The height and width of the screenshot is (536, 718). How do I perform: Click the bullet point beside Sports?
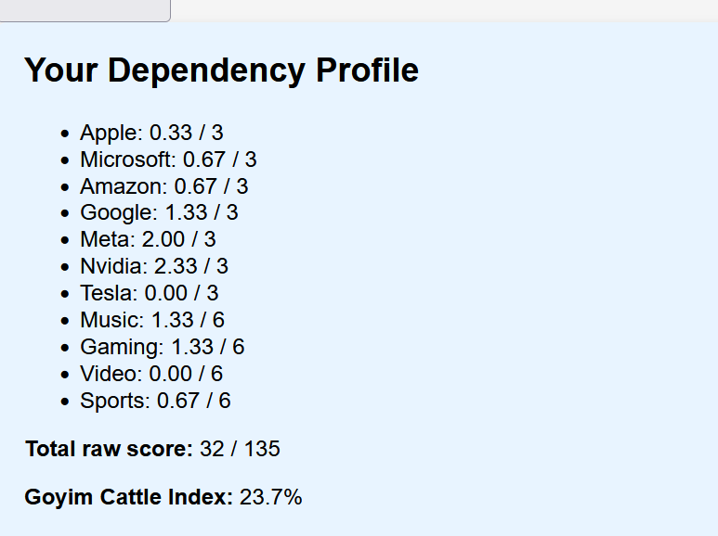[x=64, y=402]
